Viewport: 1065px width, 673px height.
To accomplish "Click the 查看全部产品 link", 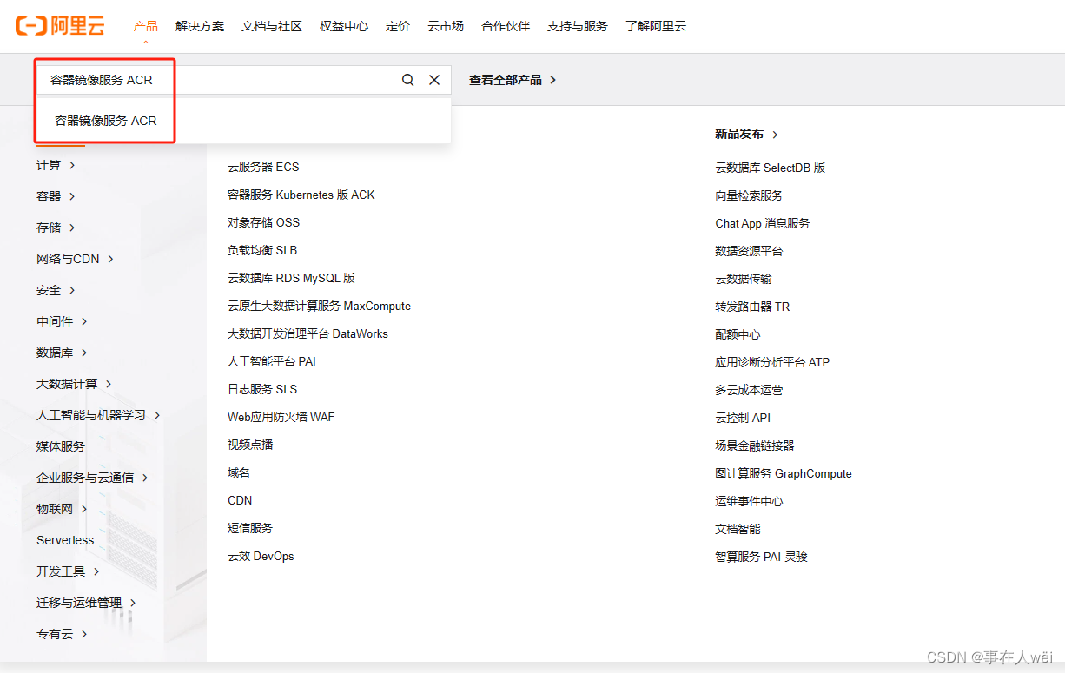I will click(x=505, y=79).
